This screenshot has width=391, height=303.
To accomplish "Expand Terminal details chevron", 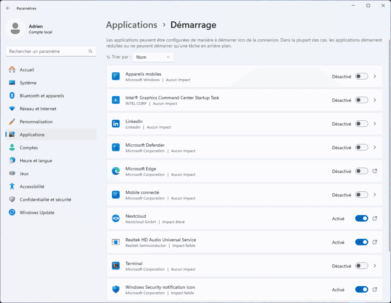I will [375, 266].
